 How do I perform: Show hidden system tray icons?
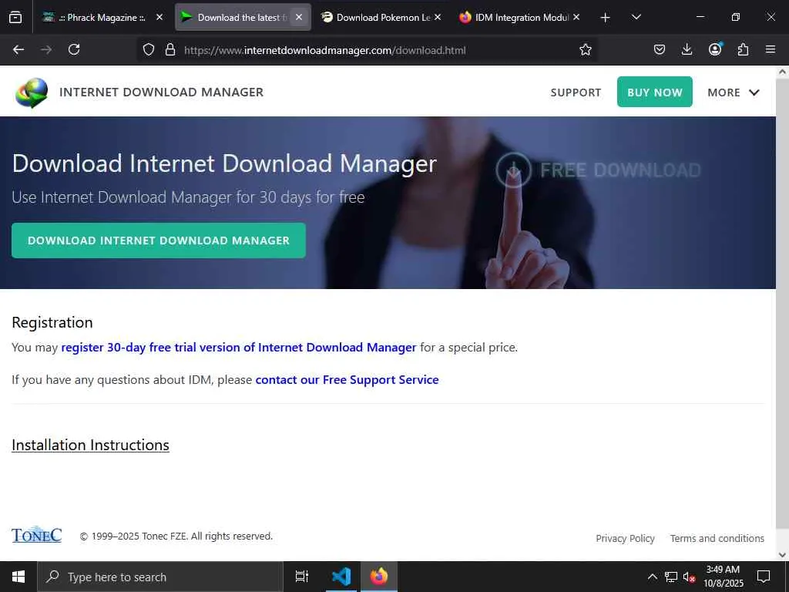click(652, 577)
